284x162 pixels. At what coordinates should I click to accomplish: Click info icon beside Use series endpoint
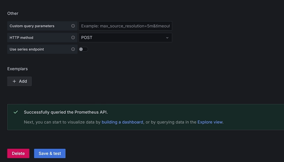(x=73, y=49)
